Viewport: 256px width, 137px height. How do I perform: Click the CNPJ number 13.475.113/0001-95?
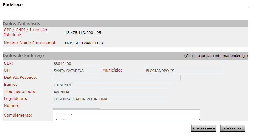[83, 33]
